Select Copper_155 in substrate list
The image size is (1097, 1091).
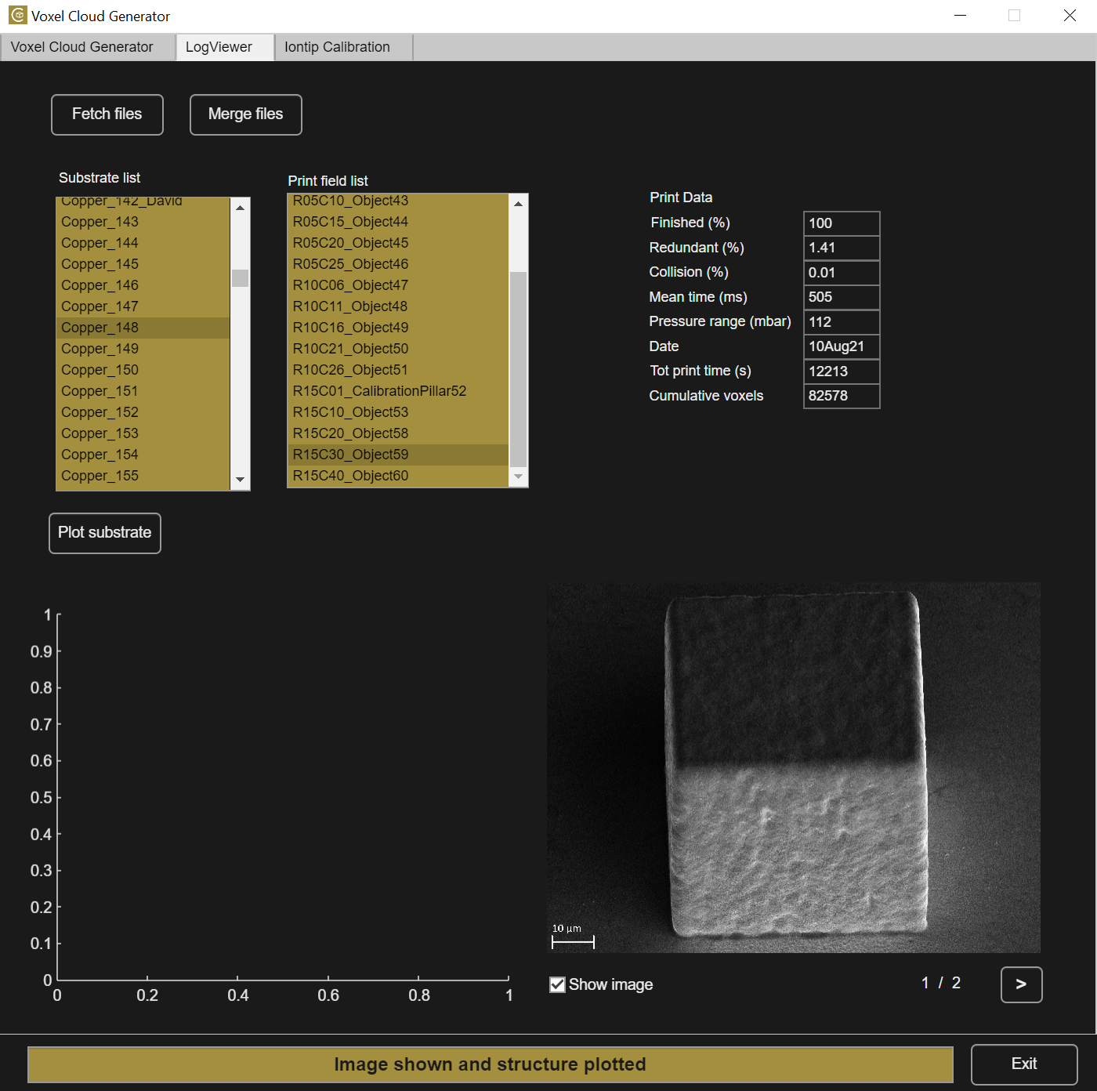[x=143, y=476]
